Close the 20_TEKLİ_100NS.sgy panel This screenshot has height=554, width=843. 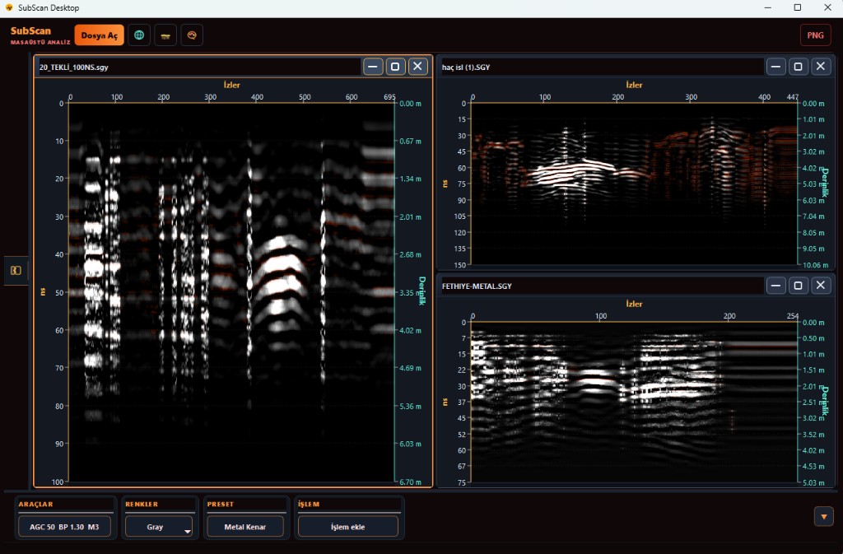pos(417,67)
